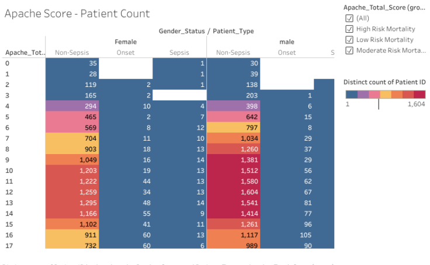Image resolution: width=430 pixels, height=265 pixels.
Task: Select the Female column group header
Action: pos(126,41)
